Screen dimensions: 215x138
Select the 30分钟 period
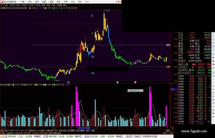click(30, 5)
